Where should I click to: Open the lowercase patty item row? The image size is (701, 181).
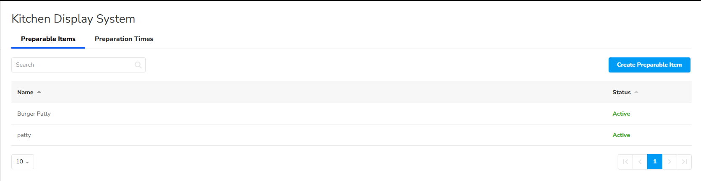pos(24,135)
